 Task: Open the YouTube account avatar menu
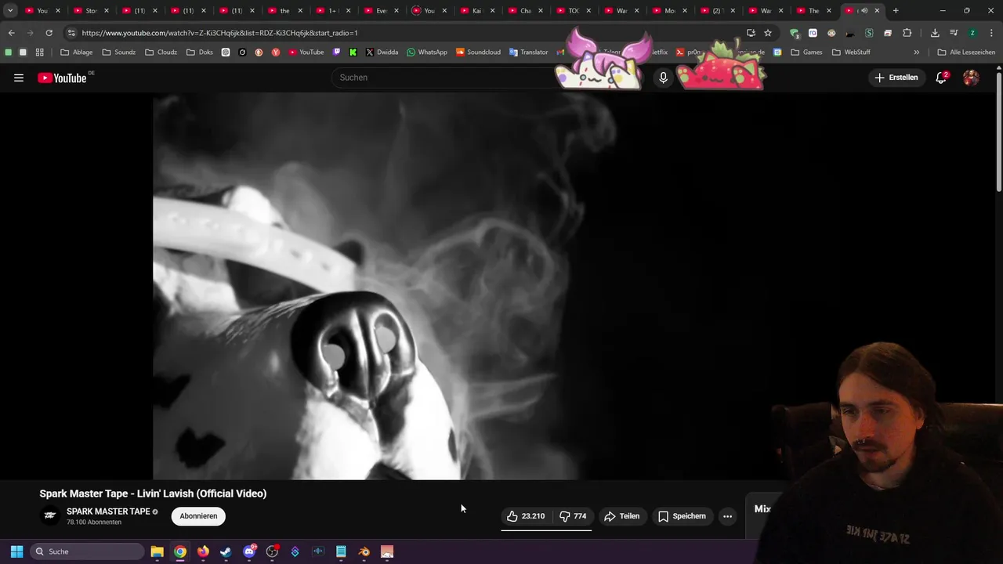click(971, 78)
